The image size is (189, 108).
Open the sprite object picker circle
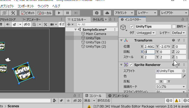pos(183,71)
